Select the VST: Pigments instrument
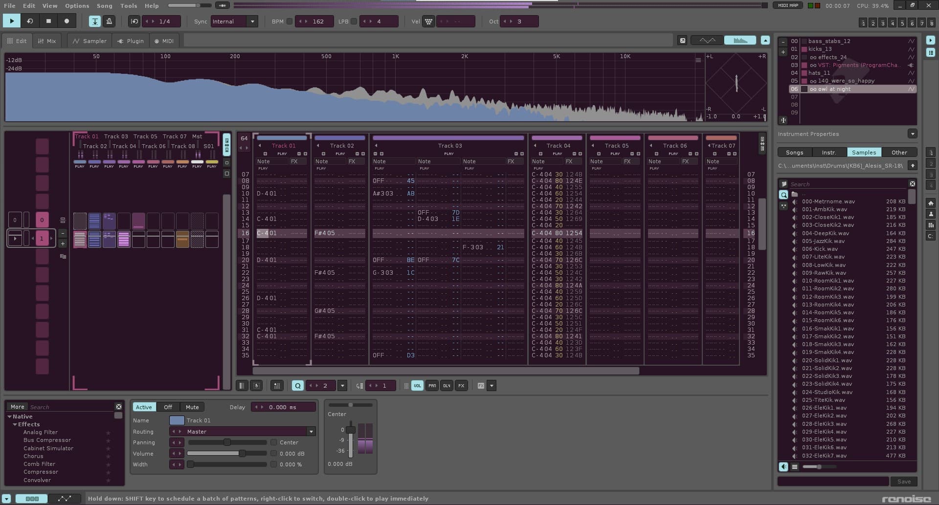 pos(852,65)
